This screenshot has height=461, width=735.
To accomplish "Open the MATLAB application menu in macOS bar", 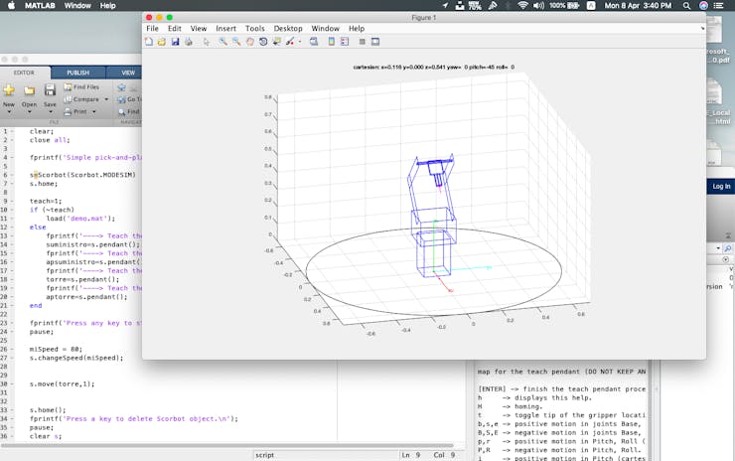I will point(40,6).
